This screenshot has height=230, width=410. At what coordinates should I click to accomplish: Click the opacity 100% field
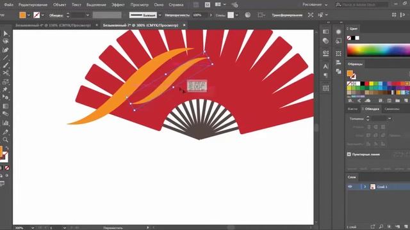tap(200, 15)
